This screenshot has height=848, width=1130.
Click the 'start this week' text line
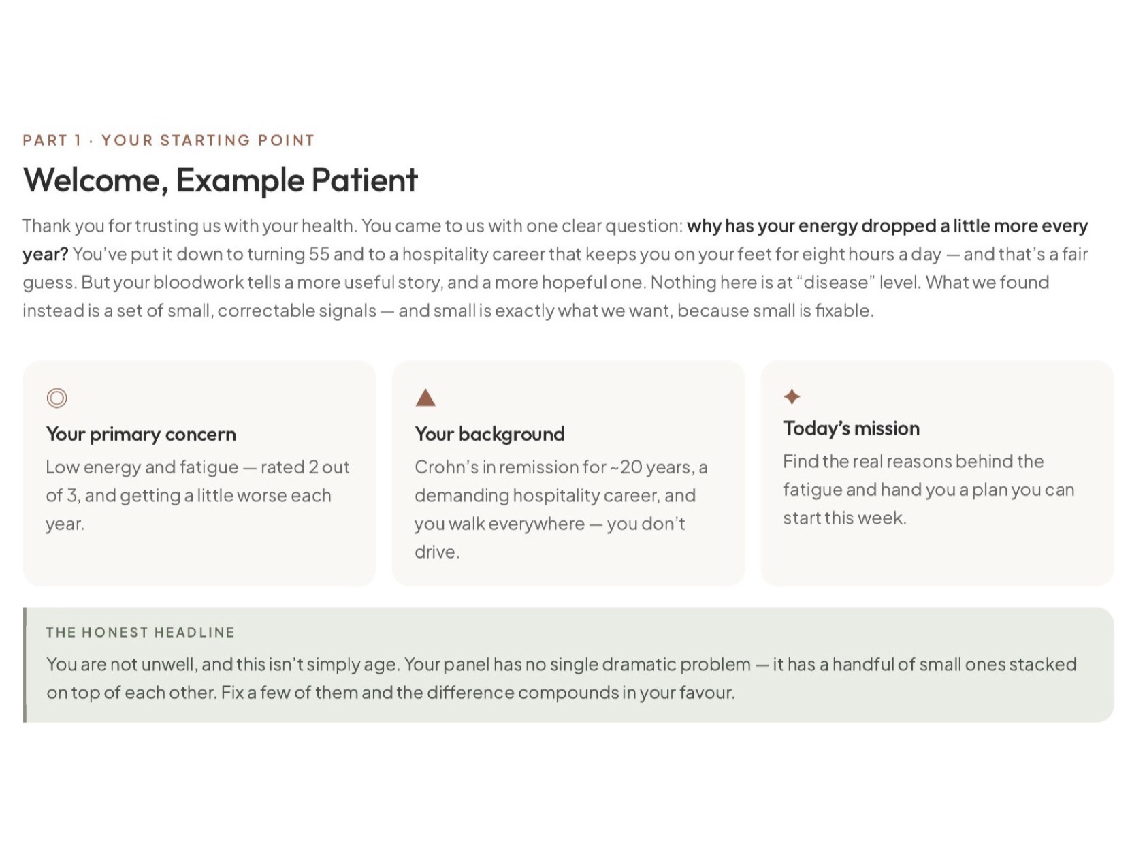coord(844,518)
